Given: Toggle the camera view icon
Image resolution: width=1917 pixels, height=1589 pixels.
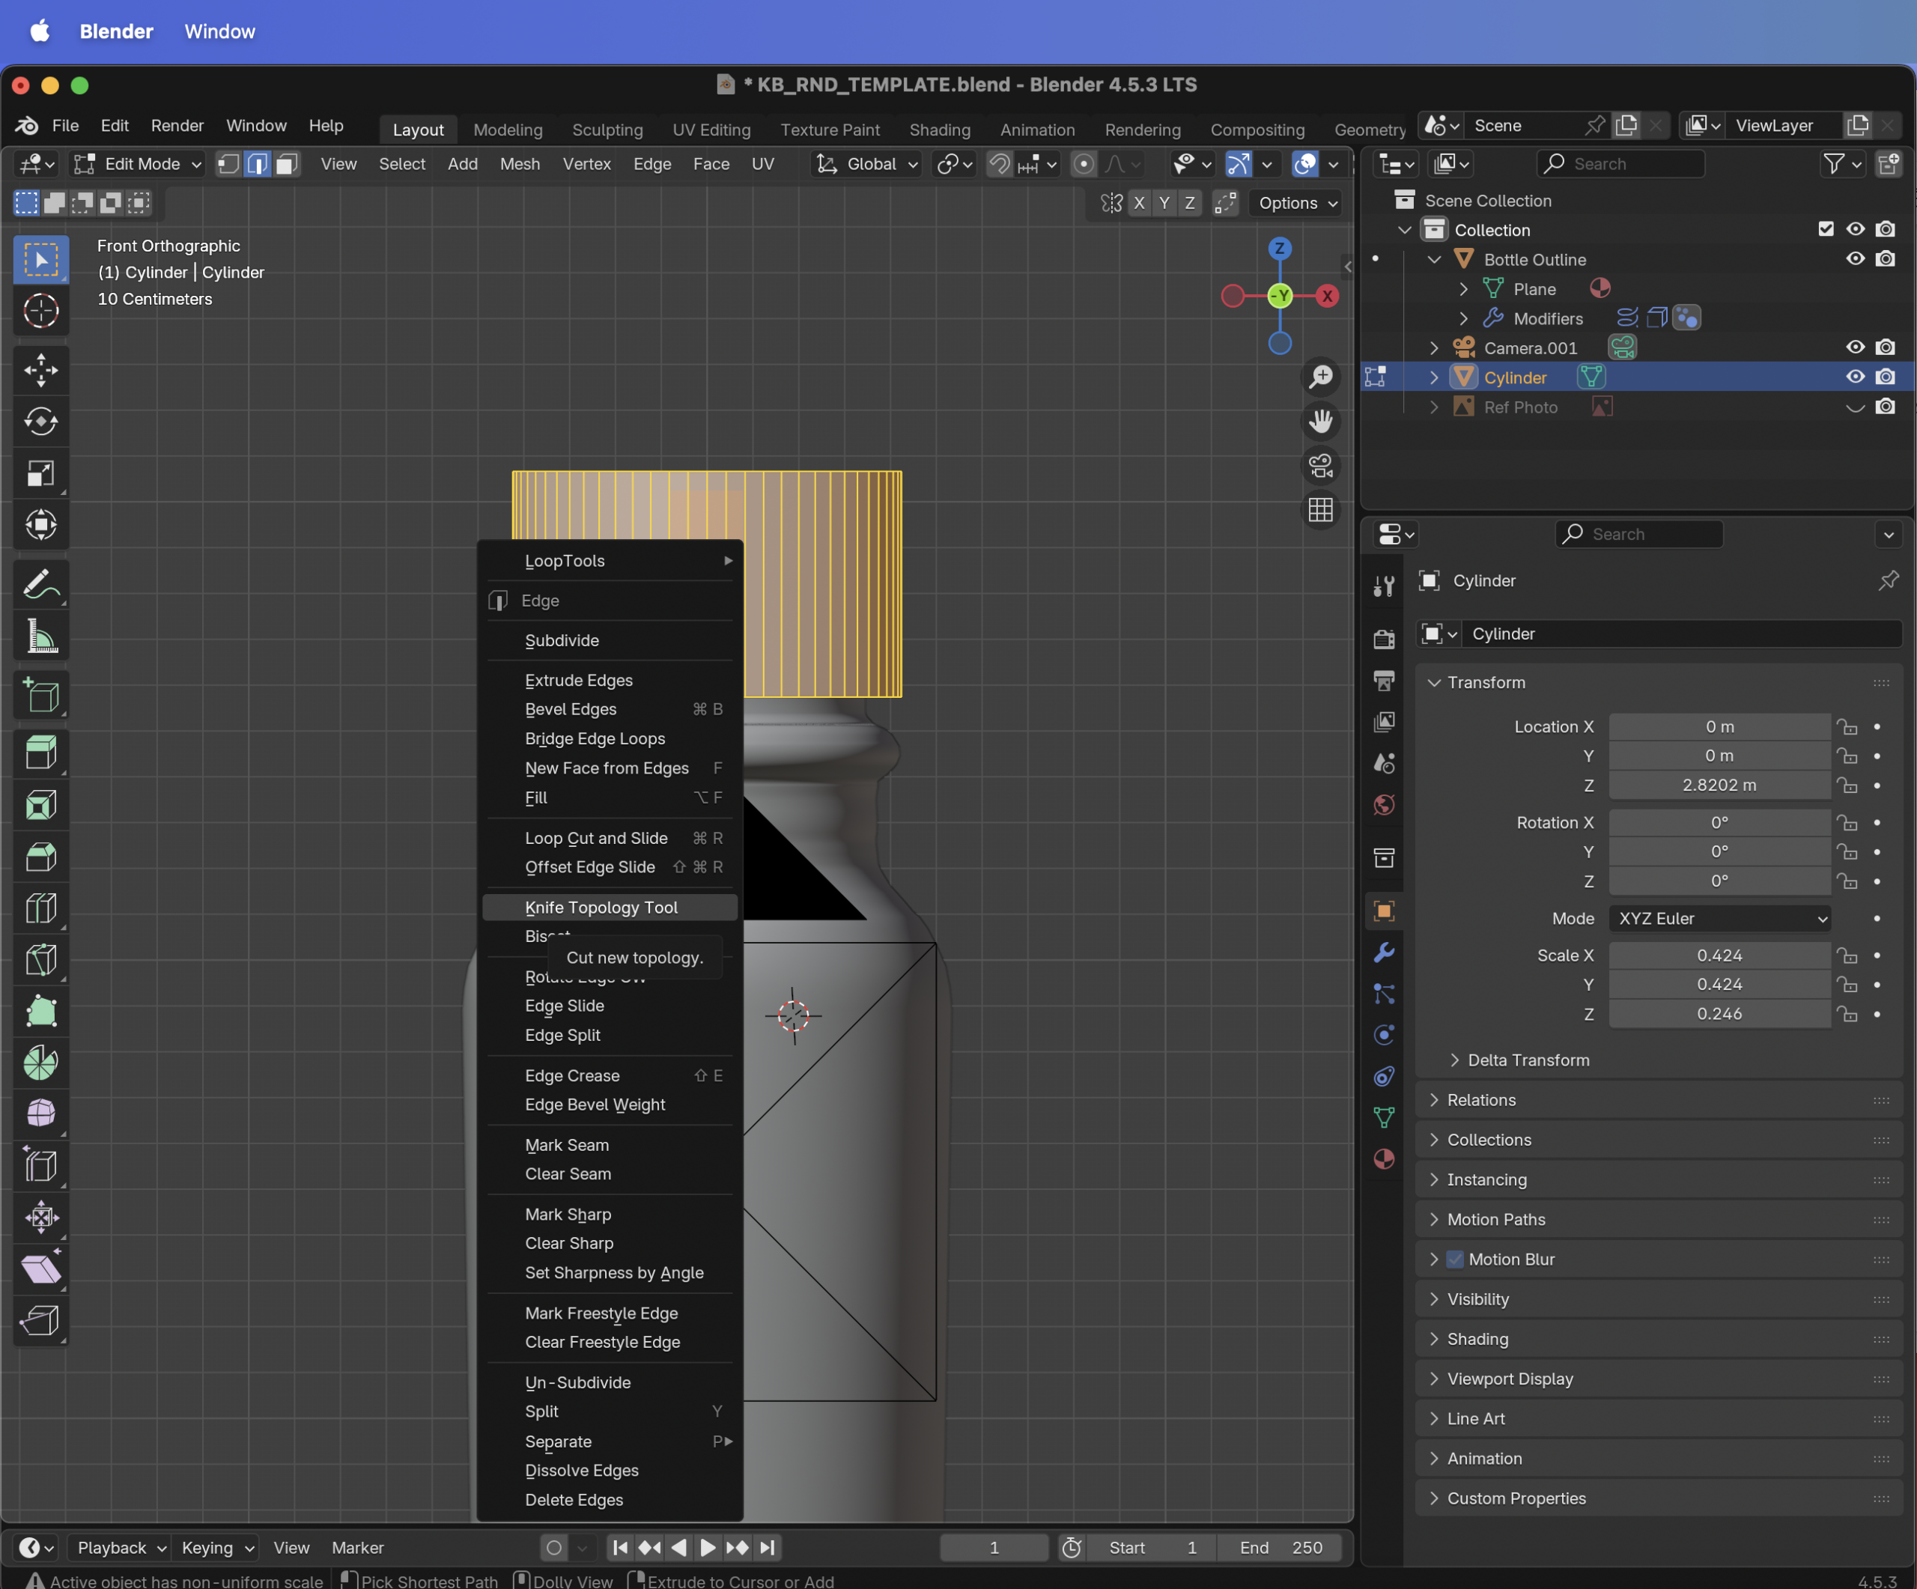Looking at the screenshot, I should (1320, 466).
